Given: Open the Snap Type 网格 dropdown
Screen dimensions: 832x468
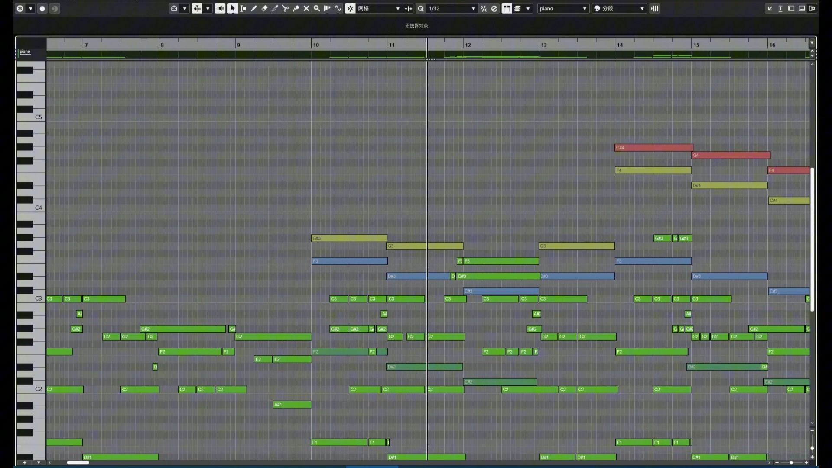Looking at the screenshot, I should 379,8.
